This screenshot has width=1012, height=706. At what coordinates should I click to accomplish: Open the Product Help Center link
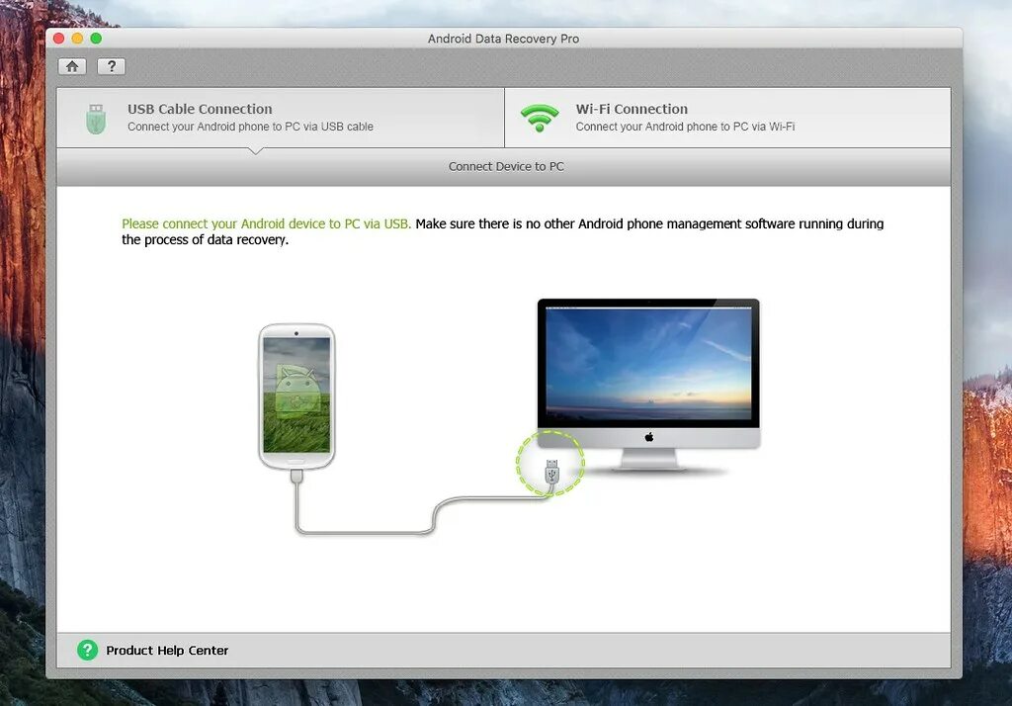pos(167,651)
